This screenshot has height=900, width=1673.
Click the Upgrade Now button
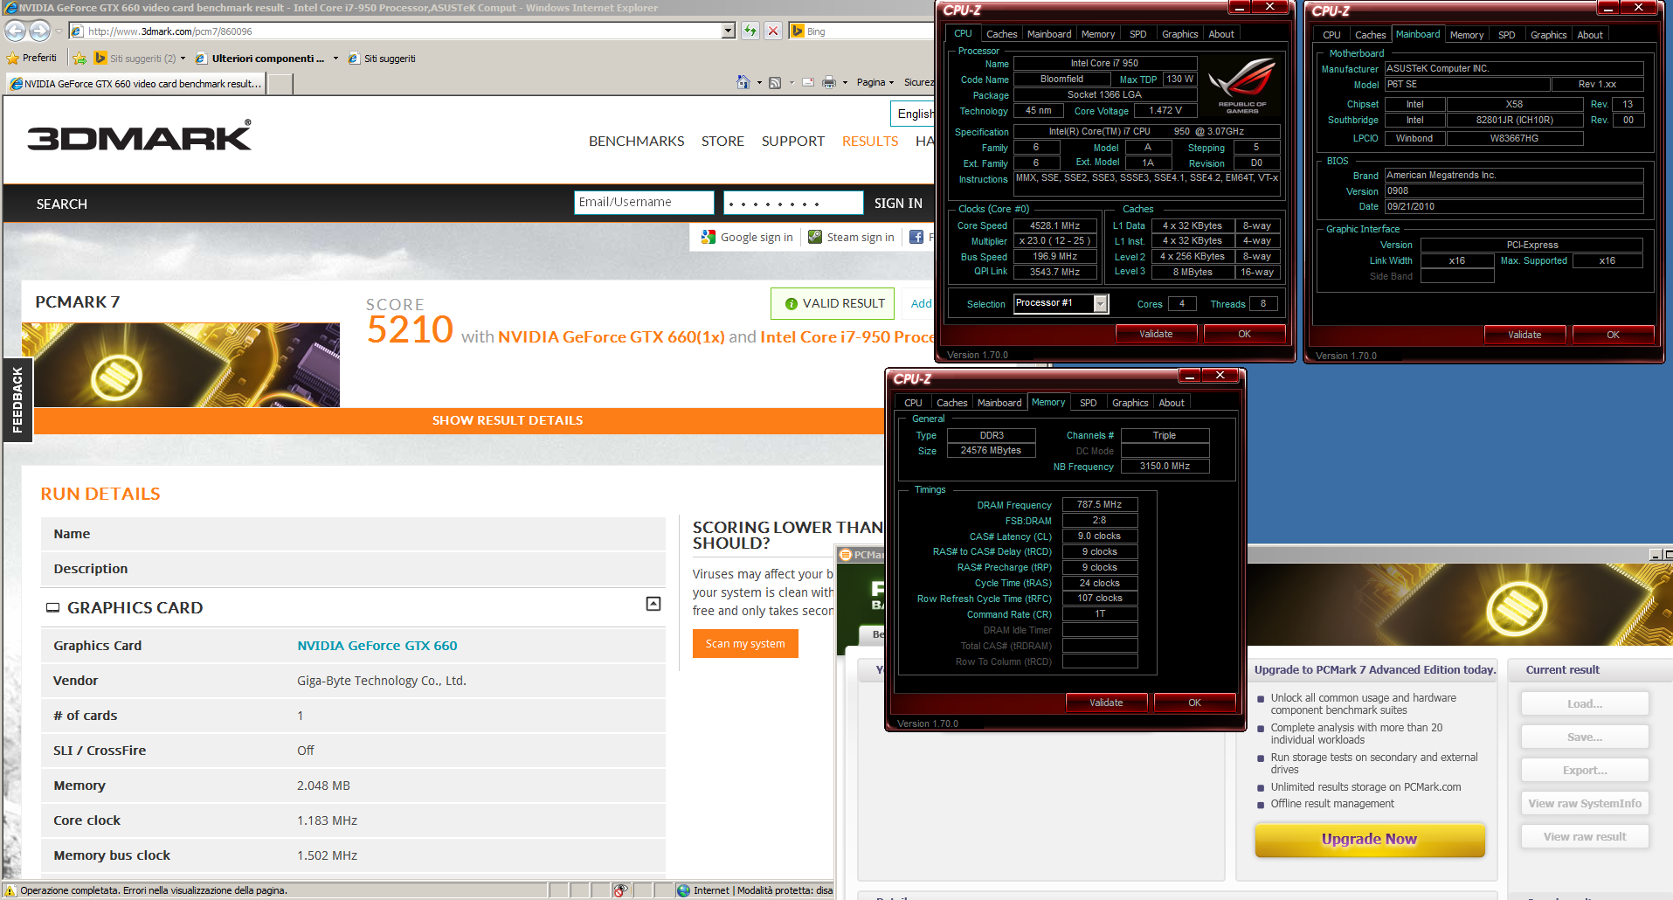pos(1369,839)
